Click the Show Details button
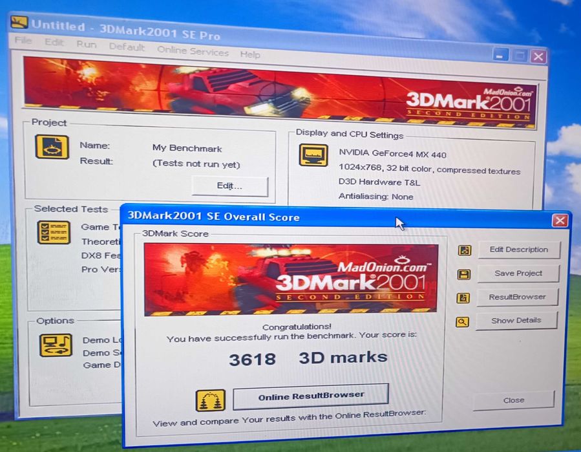 (516, 320)
